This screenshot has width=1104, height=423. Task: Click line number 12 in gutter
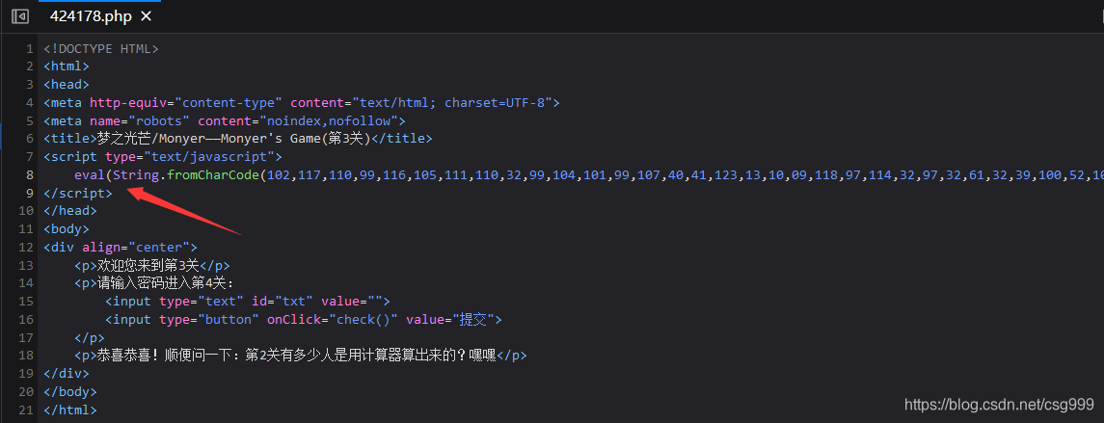(26, 247)
